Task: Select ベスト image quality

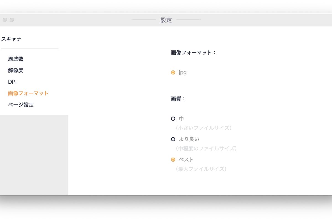Action: [x=186, y=159]
